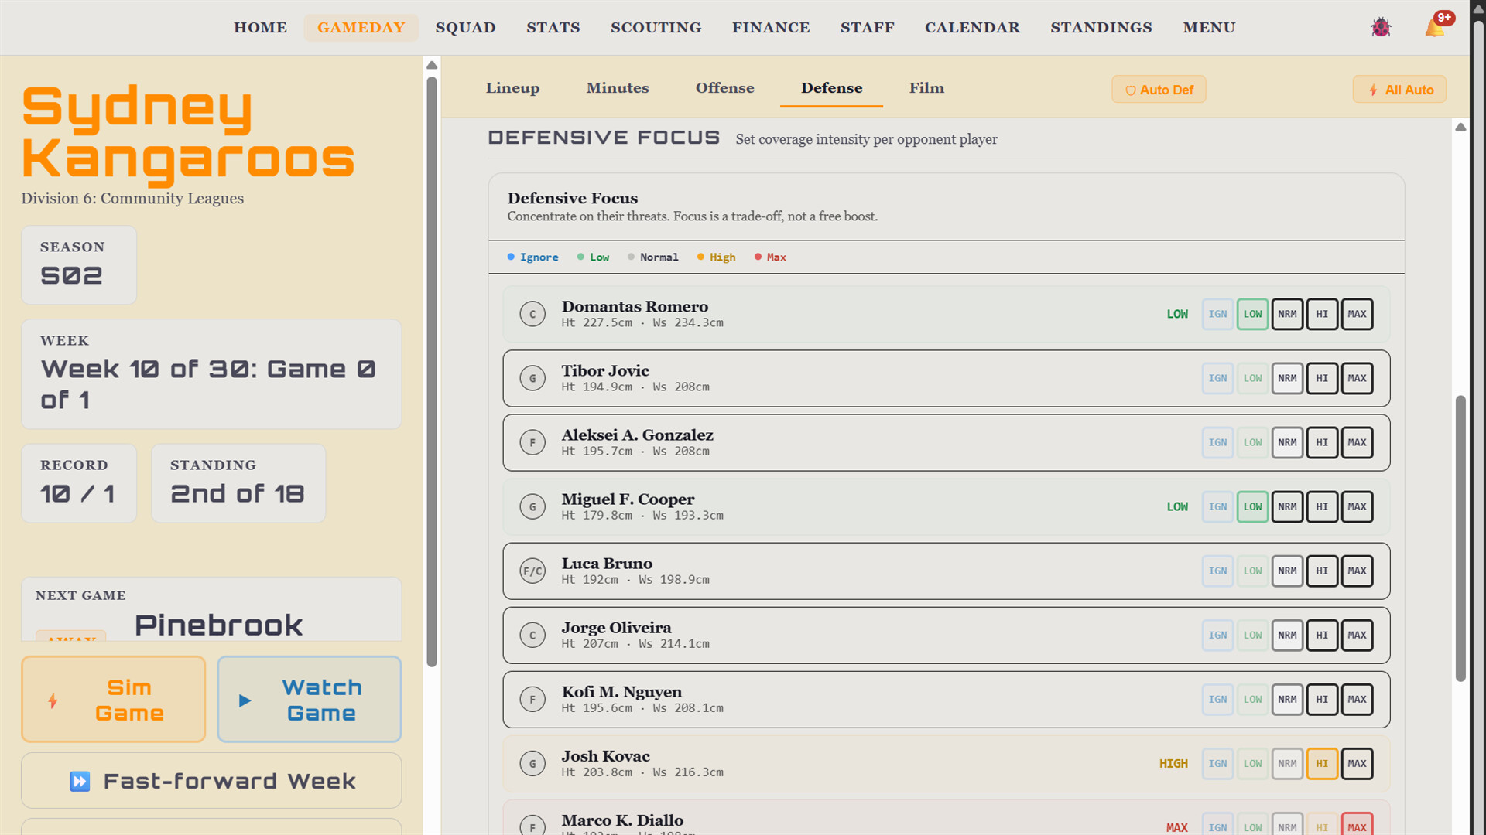The image size is (1486, 835).
Task: Go to the HOME page
Action: point(260,28)
